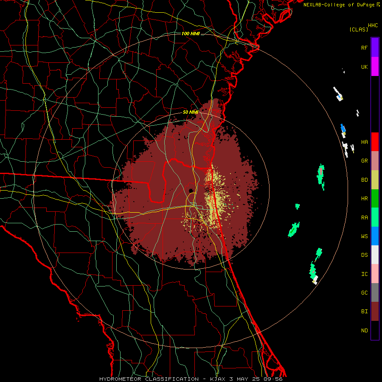
Task: Click the ND black legend swatch
Action: [375, 330]
